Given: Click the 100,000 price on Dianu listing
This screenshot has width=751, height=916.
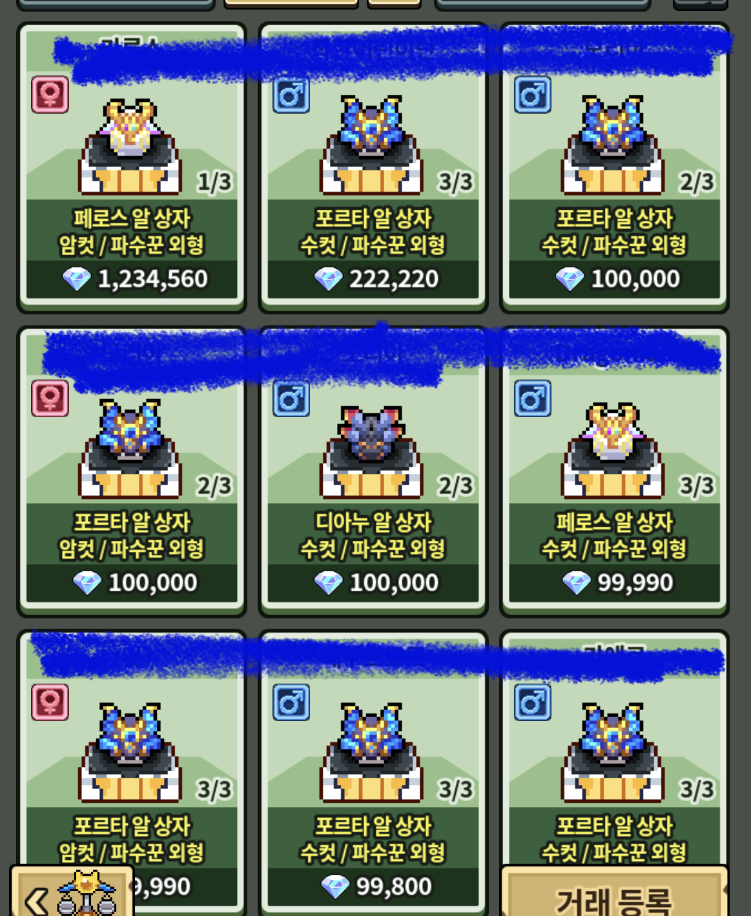Looking at the screenshot, I should click(394, 583).
